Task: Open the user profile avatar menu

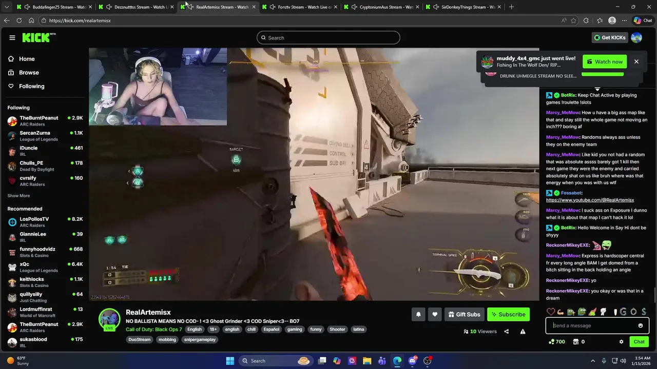Action: coord(636,37)
